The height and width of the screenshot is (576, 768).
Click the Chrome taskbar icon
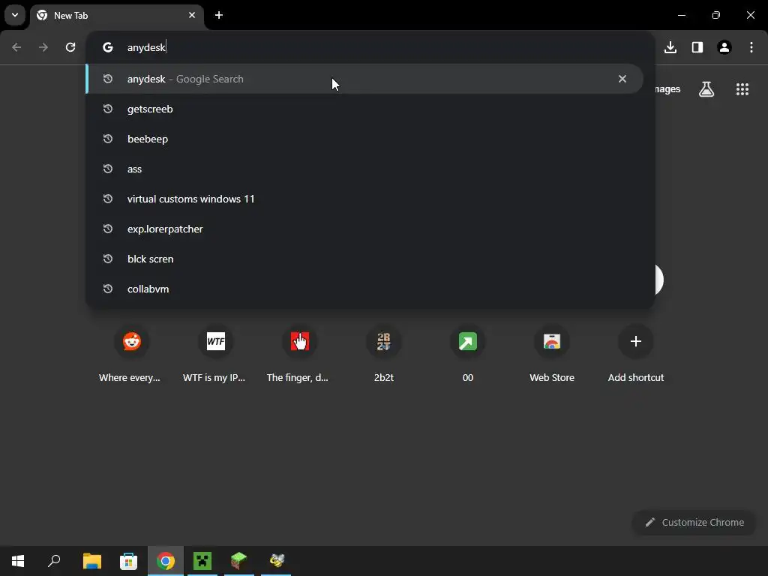tap(166, 561)
